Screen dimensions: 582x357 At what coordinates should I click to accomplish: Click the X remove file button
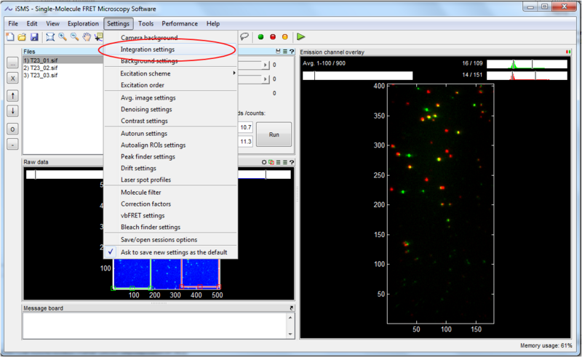coord(13,77)
